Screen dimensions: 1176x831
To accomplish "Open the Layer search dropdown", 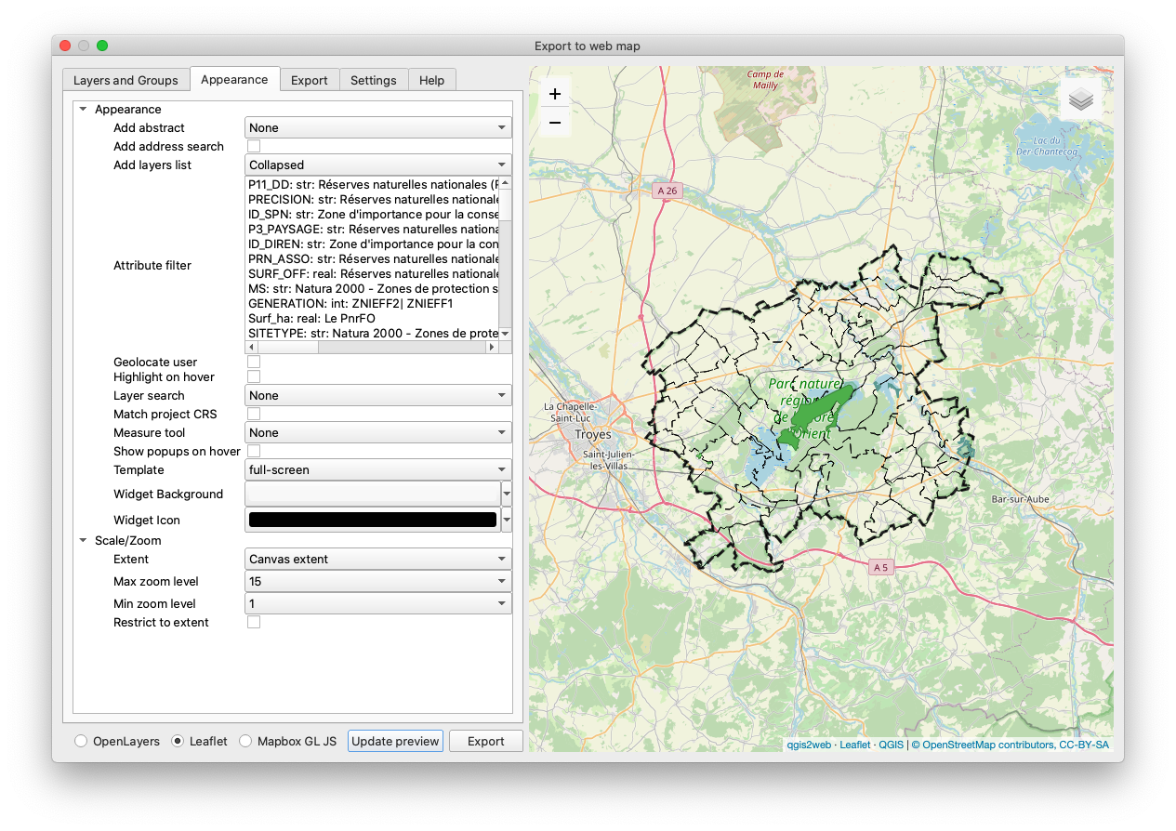I will pyautogui.click(x=378, y=395).
